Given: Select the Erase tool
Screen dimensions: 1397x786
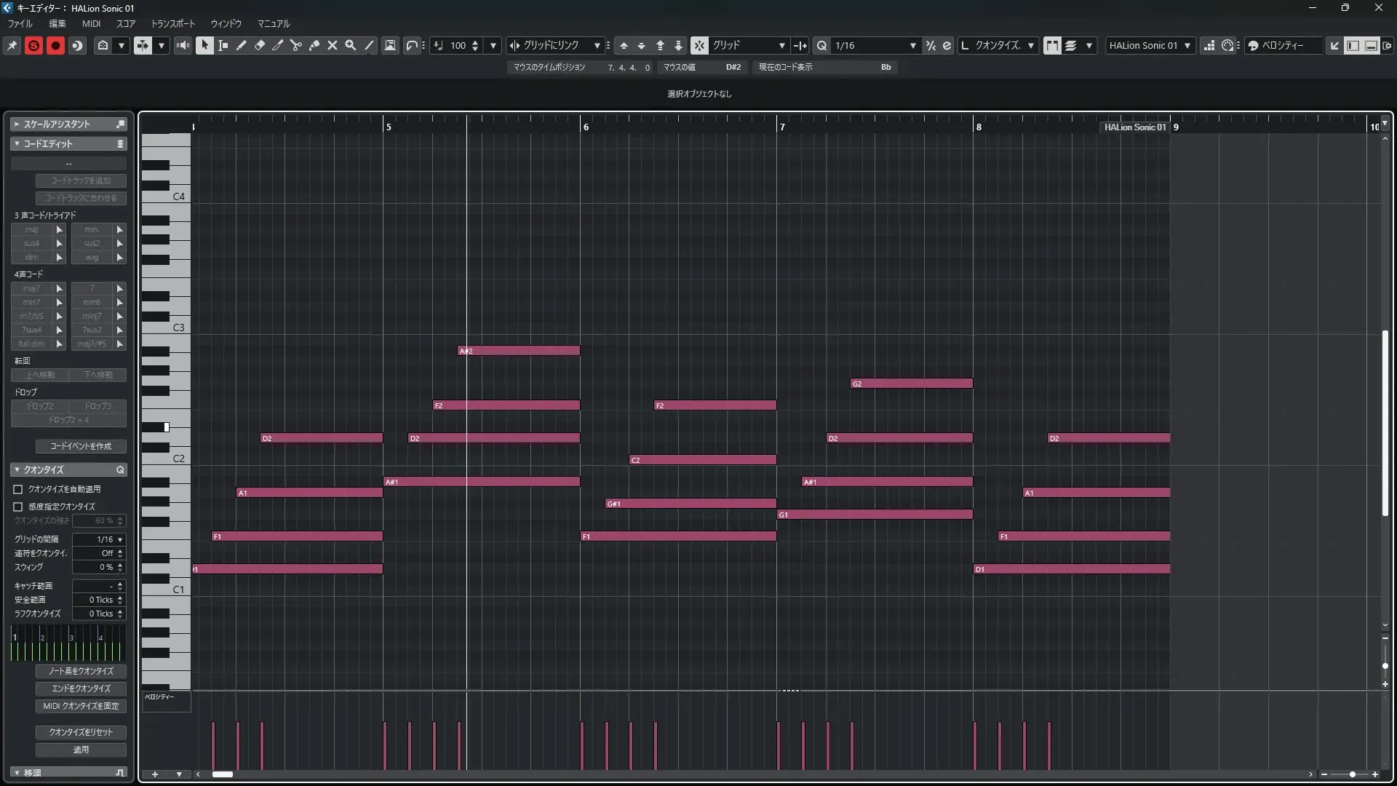Looking at the screenshot, I should coord(260,45).
